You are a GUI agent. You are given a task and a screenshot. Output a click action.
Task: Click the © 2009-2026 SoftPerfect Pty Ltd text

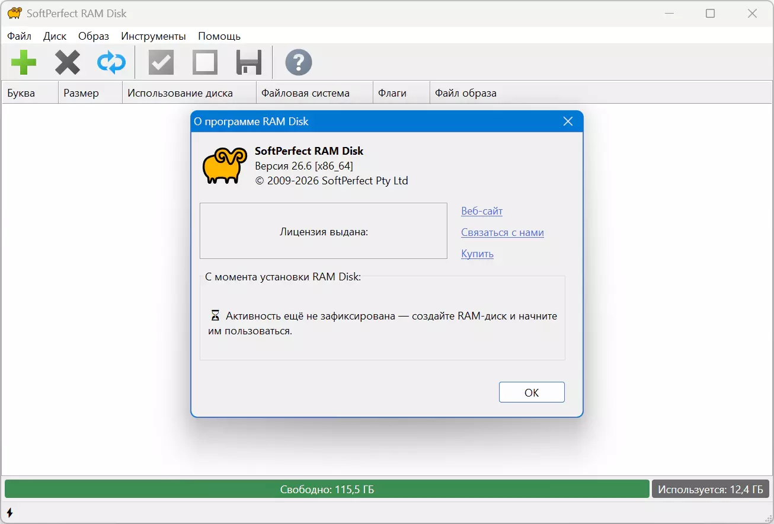coord(332,181)
